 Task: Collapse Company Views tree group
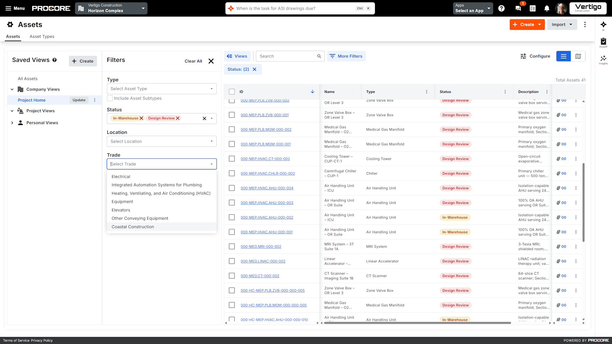tap(12, 90)
